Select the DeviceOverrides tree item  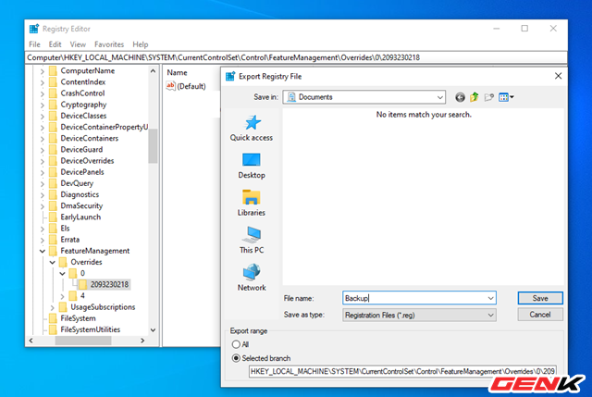point(87,161)
